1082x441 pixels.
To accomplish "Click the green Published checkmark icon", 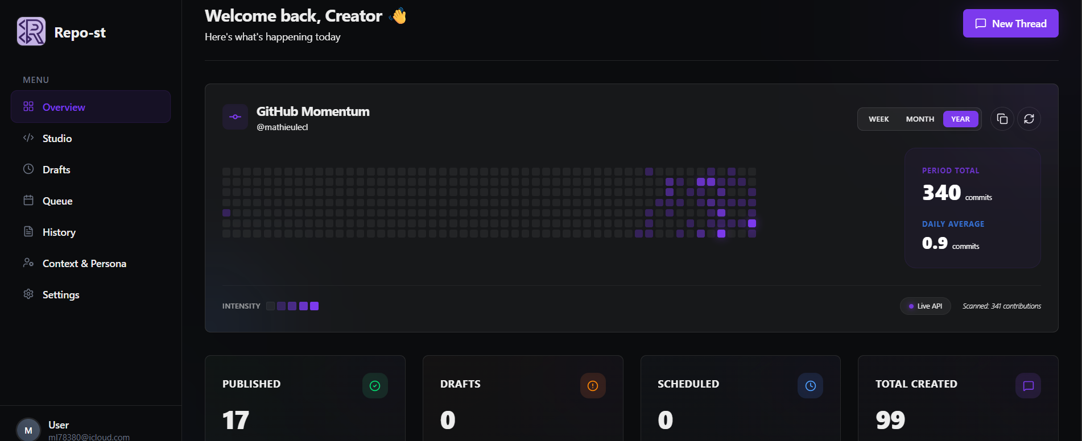I will click(x=375, y=386).
